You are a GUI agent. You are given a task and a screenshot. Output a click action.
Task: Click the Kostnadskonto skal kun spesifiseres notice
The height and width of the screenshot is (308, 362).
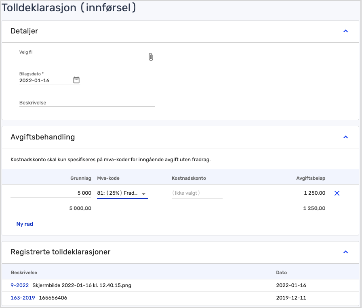click(x=111, y=159)
